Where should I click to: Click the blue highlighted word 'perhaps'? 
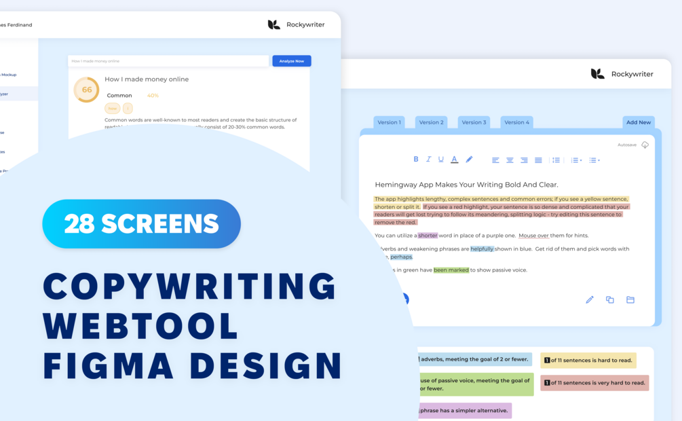point(401,257)
